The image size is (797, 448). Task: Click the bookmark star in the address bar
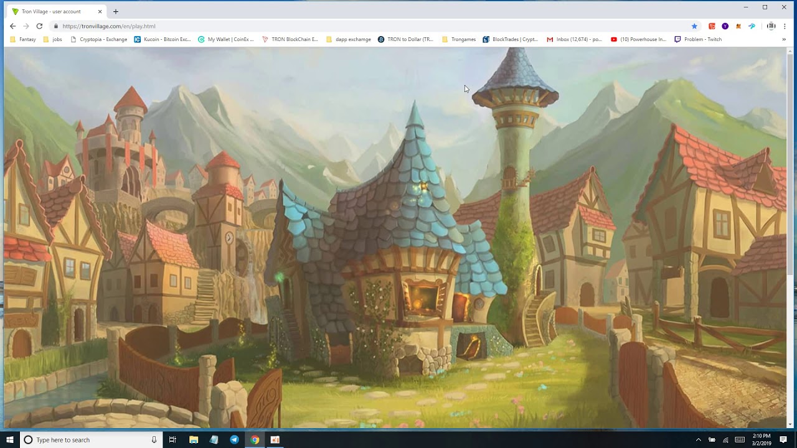tap(694, 26)
